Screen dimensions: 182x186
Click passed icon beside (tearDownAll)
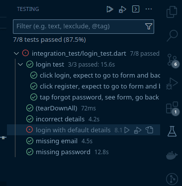(x=30, y=108)
